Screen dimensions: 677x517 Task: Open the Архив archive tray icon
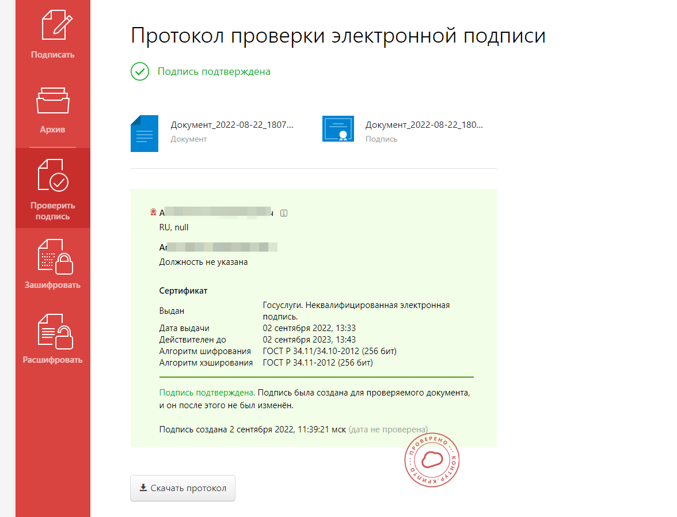click(x=53, y=100)
